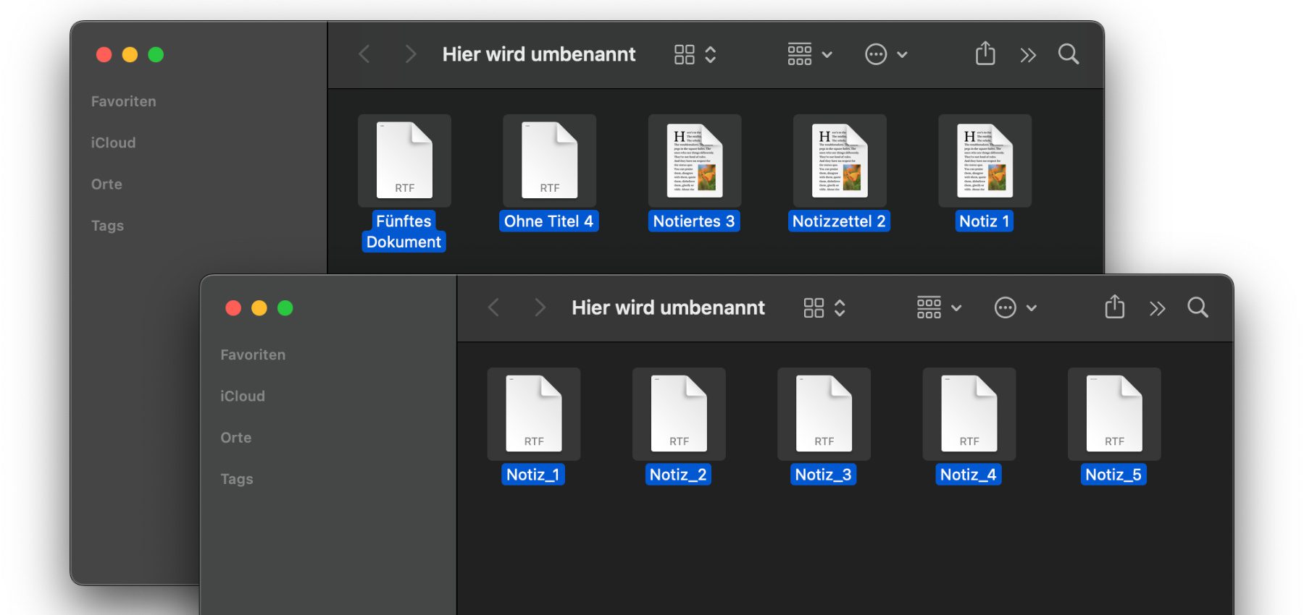This screenshot has width=1304, height=615.
Task: Open the search magnifier in the back window
Action: pyautogui.click(x=1069, y=54)
